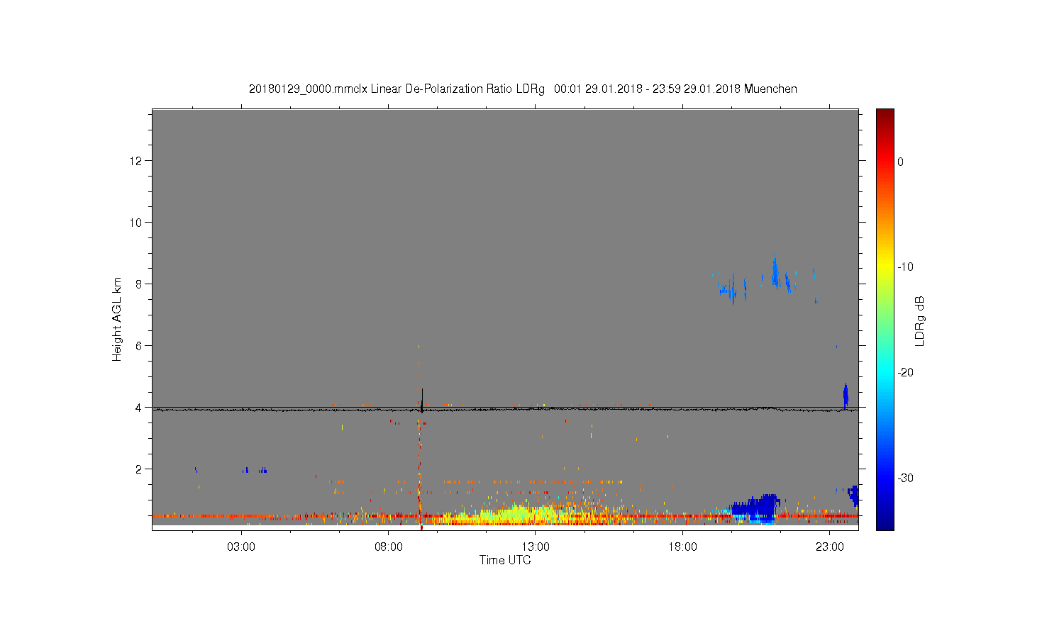Click the 23:00 time tick label
Viewport: 1064px width, 638px height.
830,547
